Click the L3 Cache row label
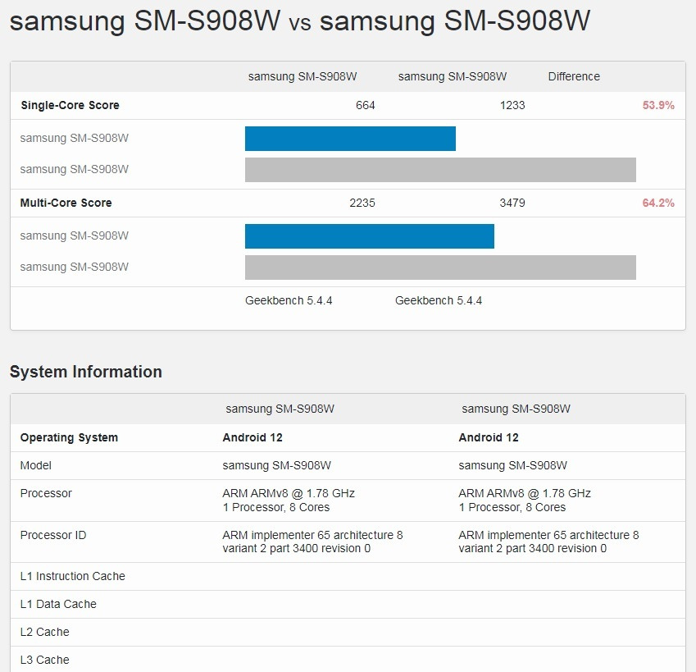The image size is (696, 672). click(x=44, y=660)
